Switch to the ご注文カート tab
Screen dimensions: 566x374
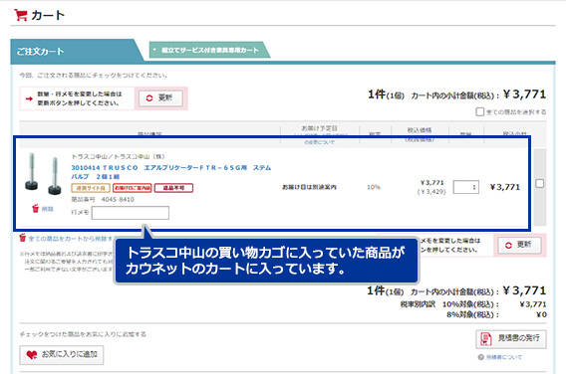pyautogui.click(x=77, y=51)
